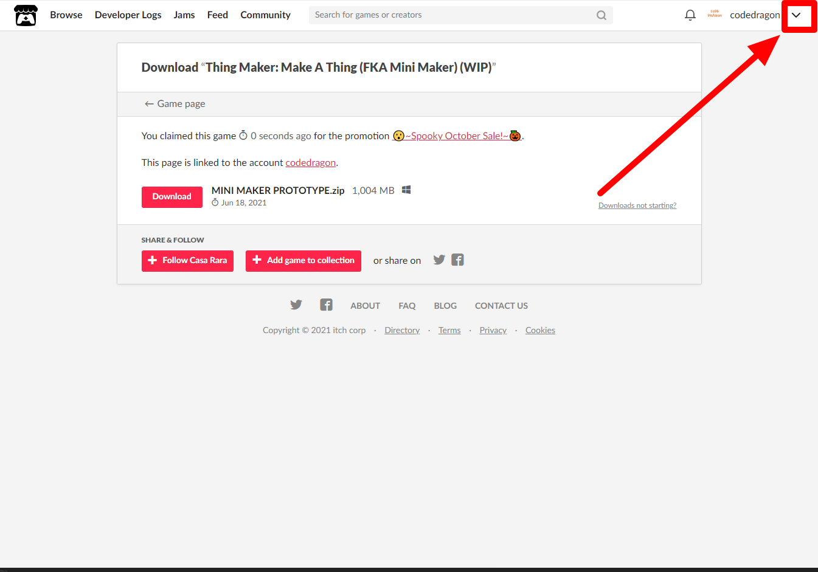Click the codedragon avatar image

tap(715, 15)
